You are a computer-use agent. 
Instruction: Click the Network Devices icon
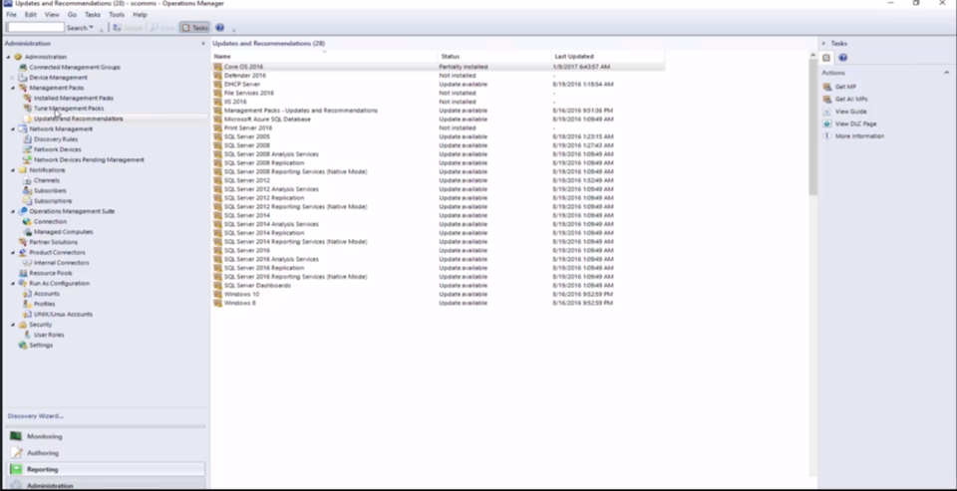[x=28, y=149]
